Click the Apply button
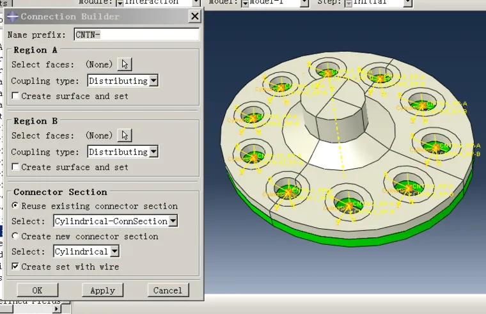The width and height of the screenshot is (486, 314). point(102,290)
